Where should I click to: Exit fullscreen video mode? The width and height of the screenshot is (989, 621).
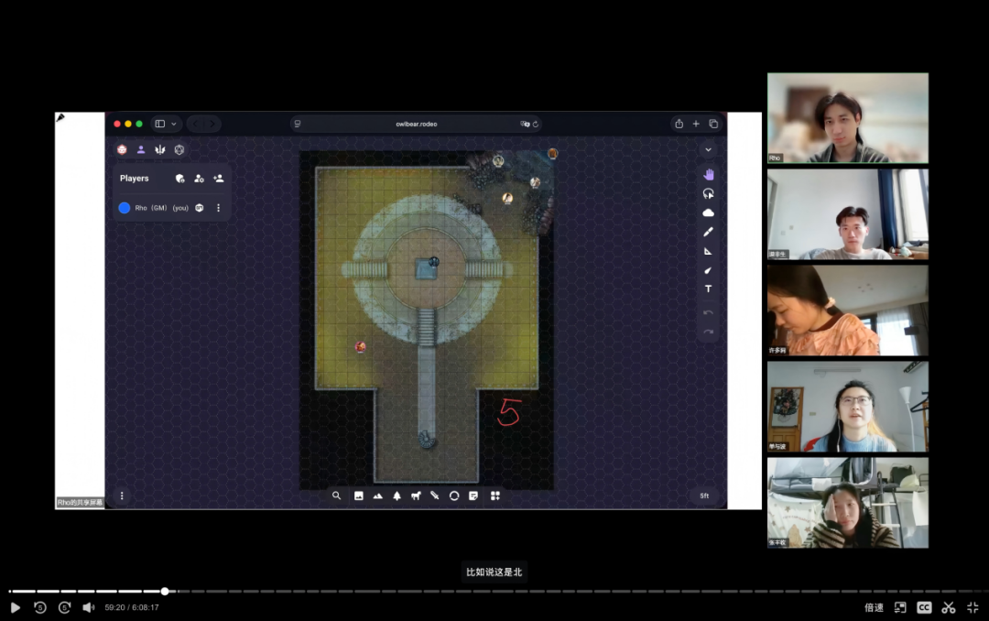point(973,607)
